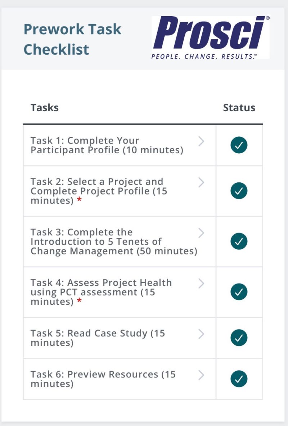Click the chevron beside Preview Resources

tap(201, 375)
